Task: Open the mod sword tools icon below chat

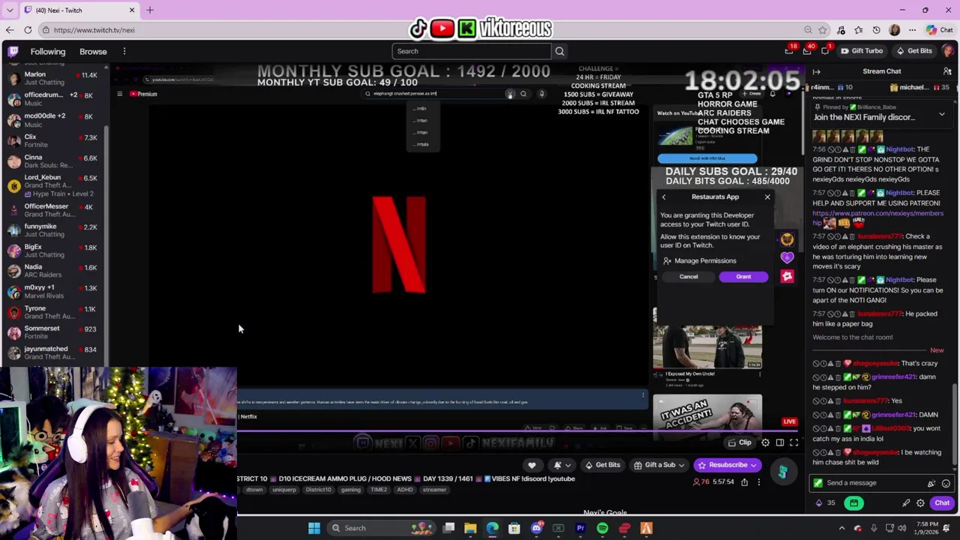Action: pos(906,503)
